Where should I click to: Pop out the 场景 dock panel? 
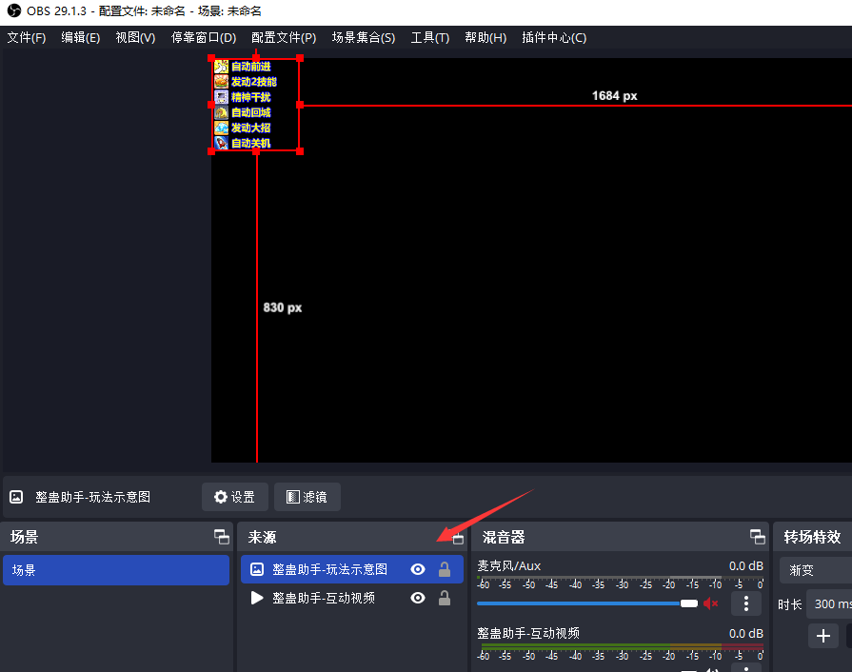tap(221, 537)
